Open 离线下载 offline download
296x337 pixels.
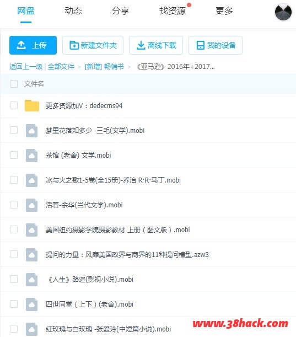[156, 45]
